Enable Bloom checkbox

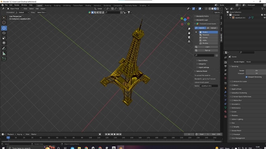[x=232, y=85]
